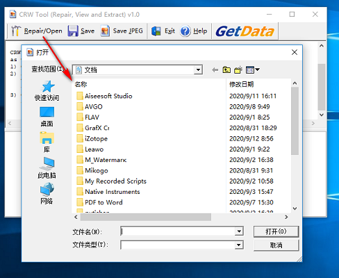The width and height of the screenshot is (339, 278).
Task: Click date 2020/9/11 16:11 cell
Action: click(x=253, y=96)
